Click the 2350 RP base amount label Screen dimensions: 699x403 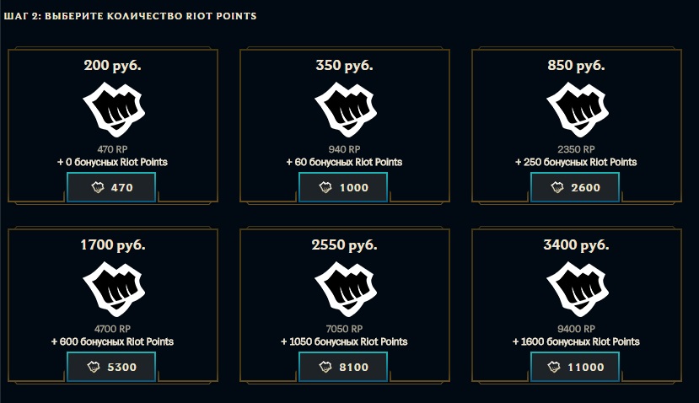tap(576, 149)
